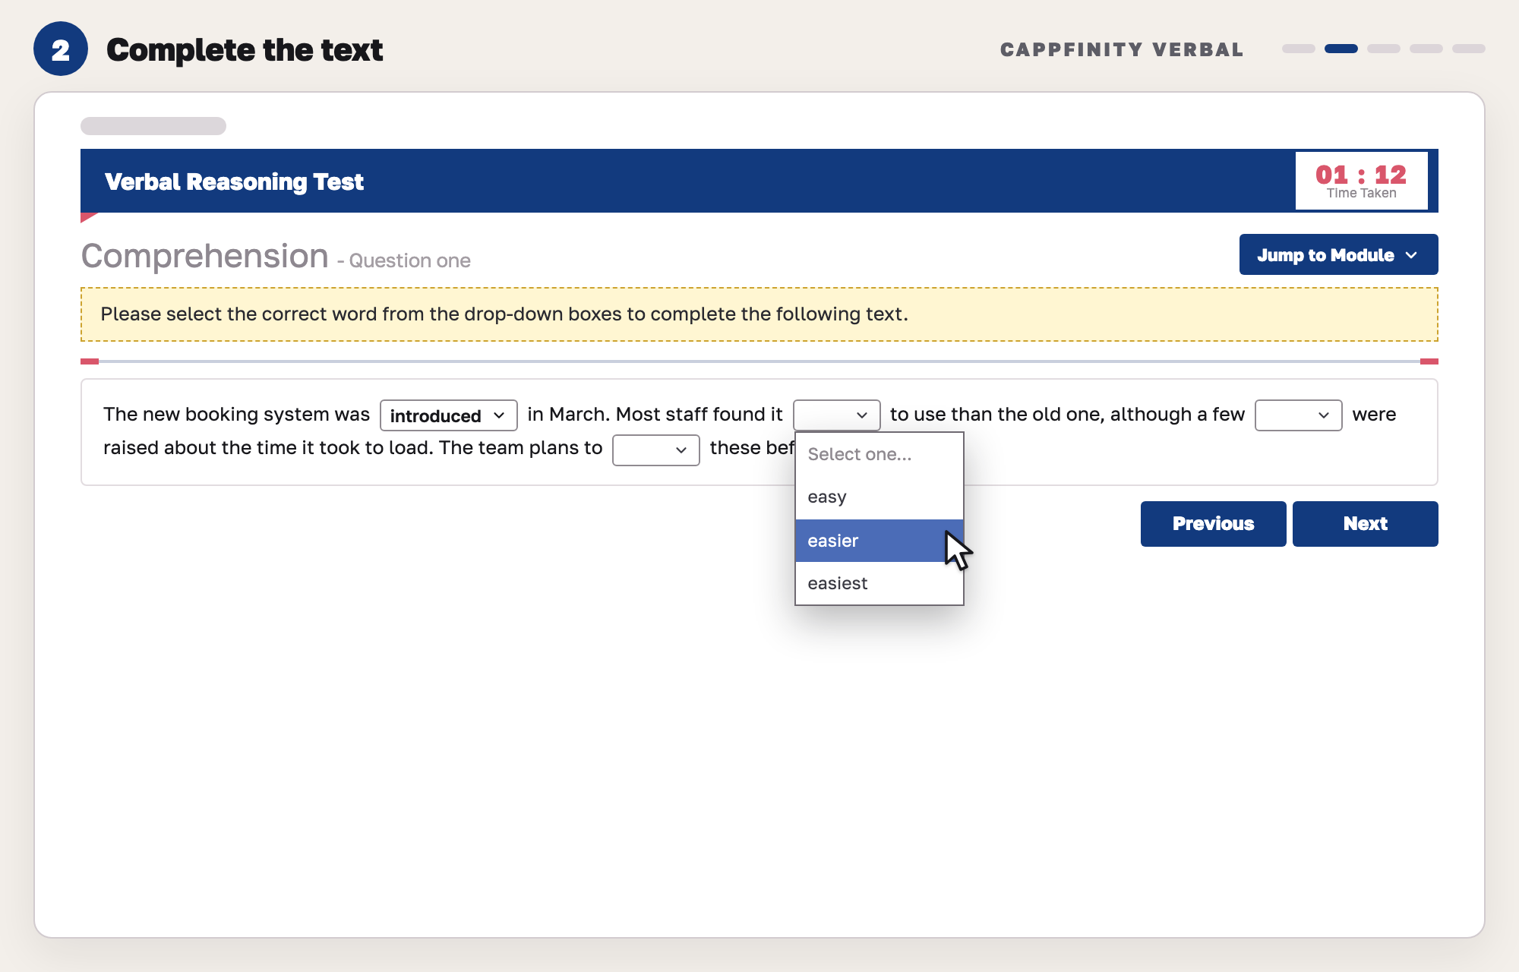
Task: Select the "Select one..." placeholder option
Action: point(879,454)
